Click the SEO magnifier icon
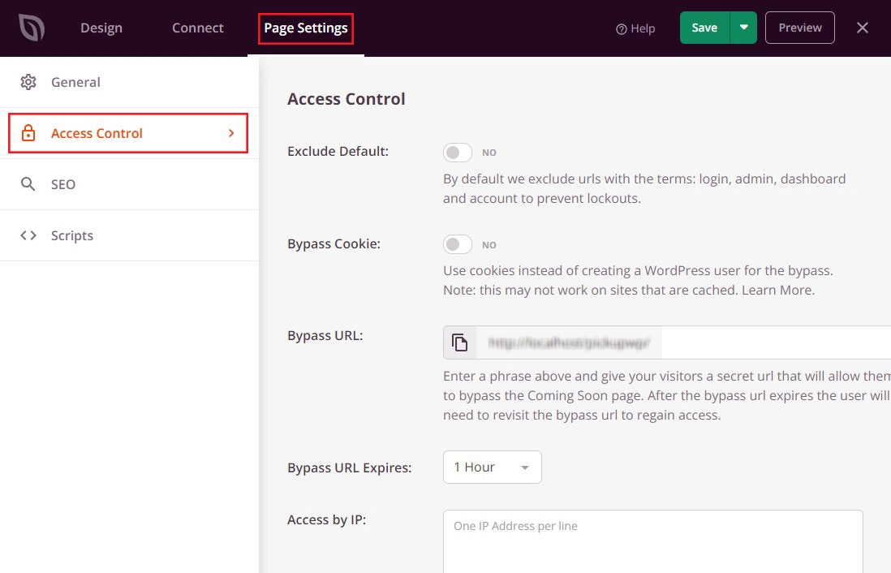The height and width of the screenshot is (573, 891). tap(28, 184)
